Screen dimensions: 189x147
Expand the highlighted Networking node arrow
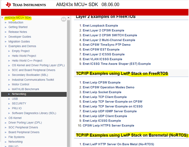9,94
